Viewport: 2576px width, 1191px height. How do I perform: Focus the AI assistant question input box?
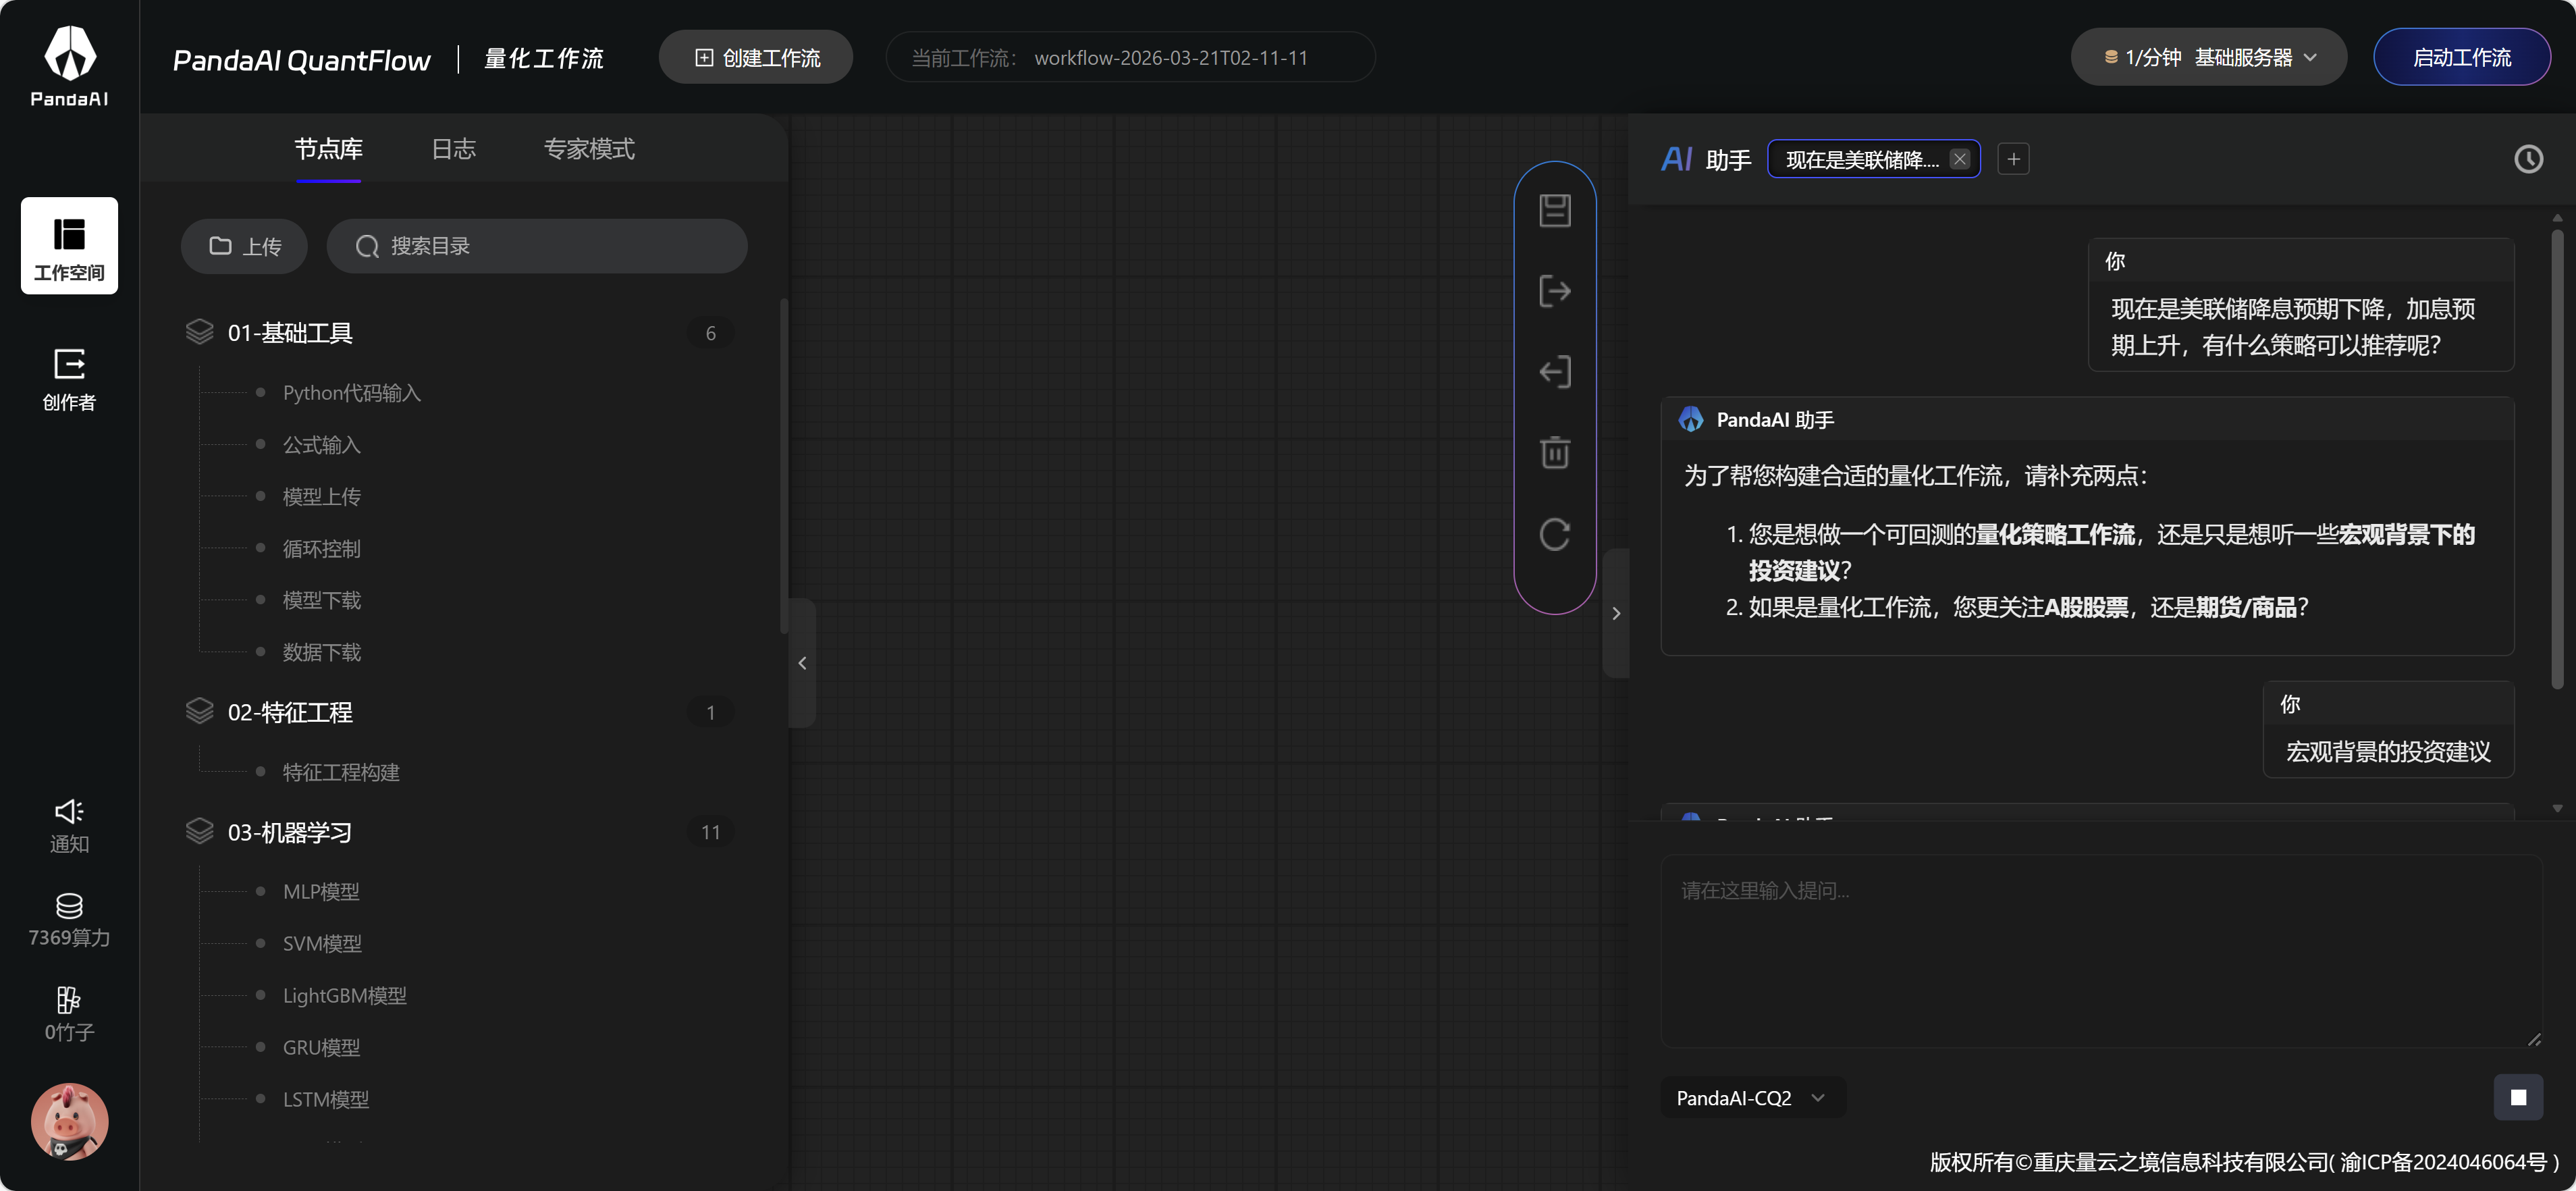pyautogui.click(x=2101, y=950)
